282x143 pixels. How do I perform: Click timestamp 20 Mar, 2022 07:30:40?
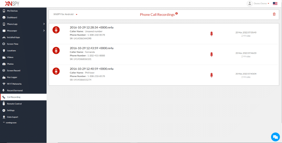(246, 33)
